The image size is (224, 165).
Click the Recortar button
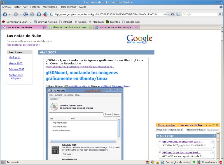[162, 130]
